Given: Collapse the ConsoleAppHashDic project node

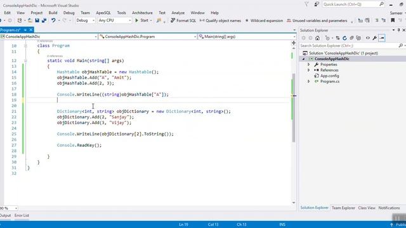Looking at the screenshot, I should [x=303, y=59].
